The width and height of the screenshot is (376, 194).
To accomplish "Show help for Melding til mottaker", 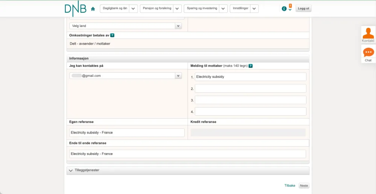I will (250, 66).
